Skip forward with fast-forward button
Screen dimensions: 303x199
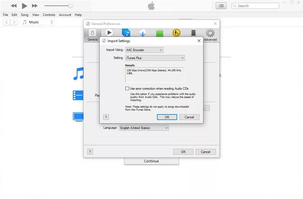click(35, 6)
